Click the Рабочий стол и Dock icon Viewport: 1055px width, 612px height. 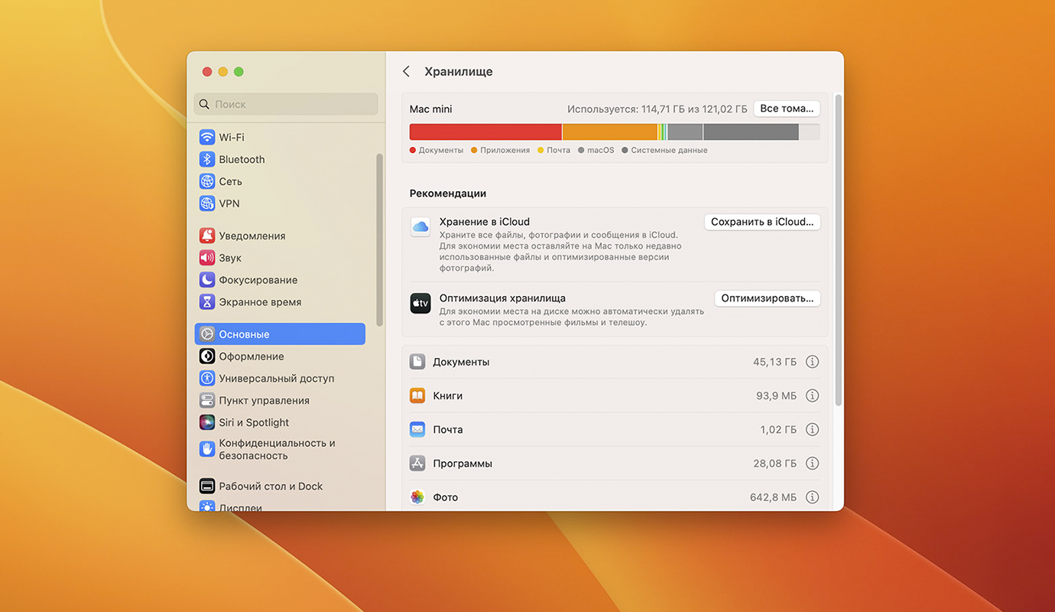pos(207,487)
